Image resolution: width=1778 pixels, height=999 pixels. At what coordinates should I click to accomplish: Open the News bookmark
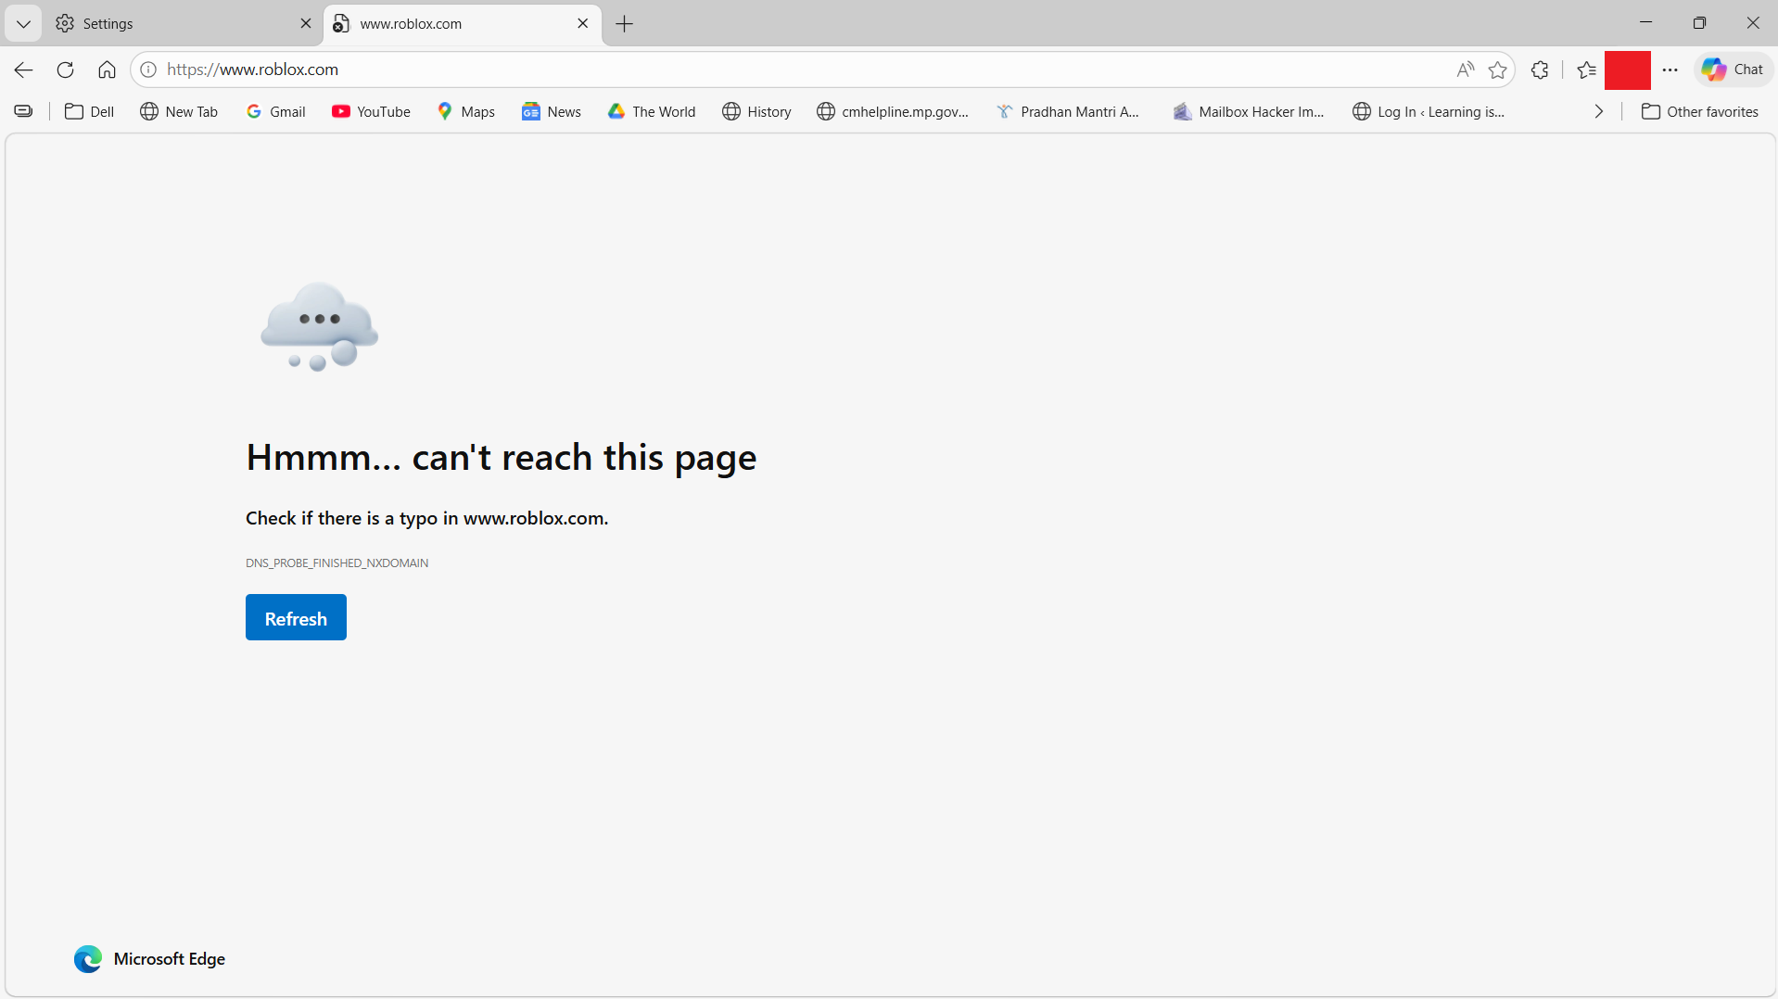point(551,111)
